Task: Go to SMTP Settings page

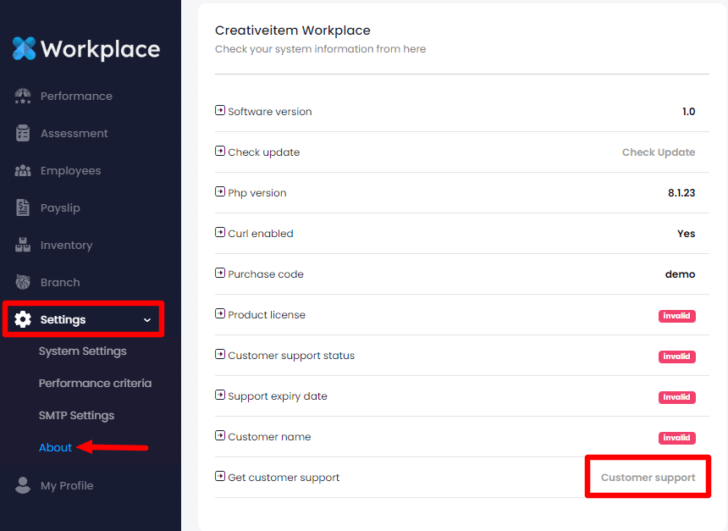Action: pos(76,416)
